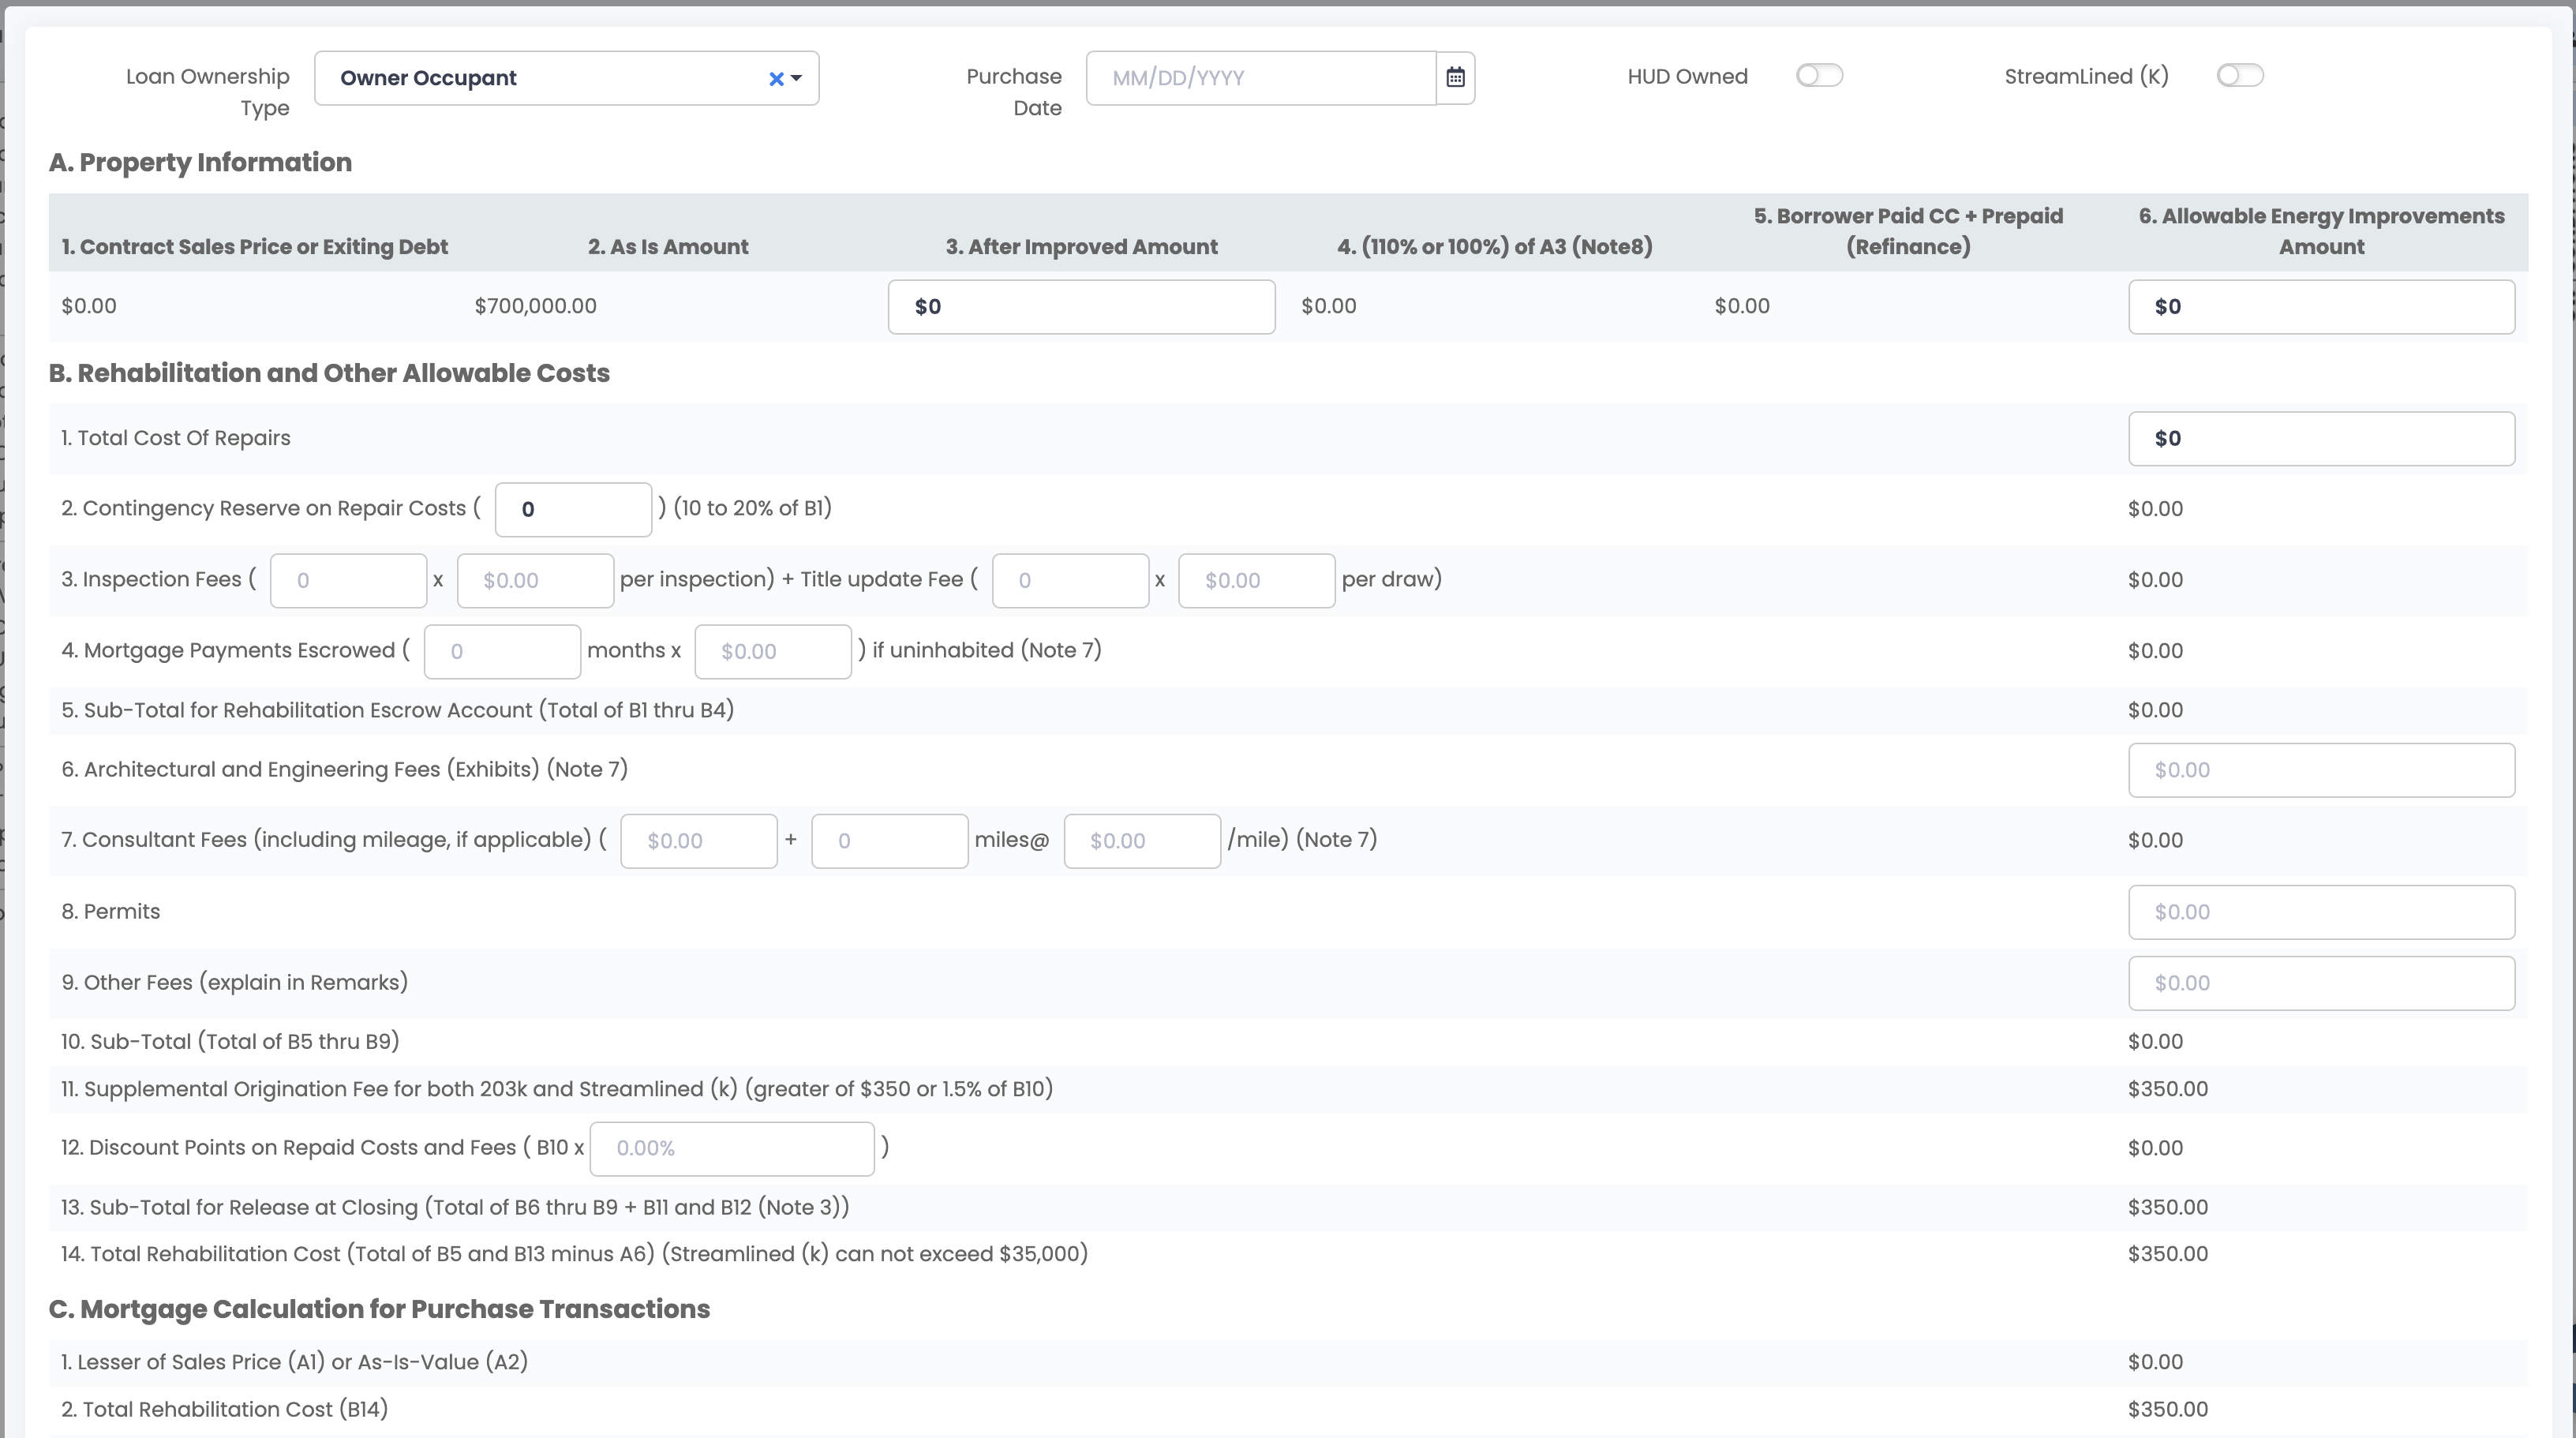This screenshot has height=1438, width=2576.
Task: Expand the Loan Ownership Type dropdown
Action: 795,78
